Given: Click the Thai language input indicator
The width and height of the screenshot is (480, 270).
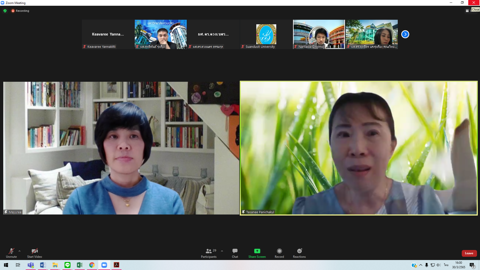Looking at the screenshot, I should (x=446, y=265).
